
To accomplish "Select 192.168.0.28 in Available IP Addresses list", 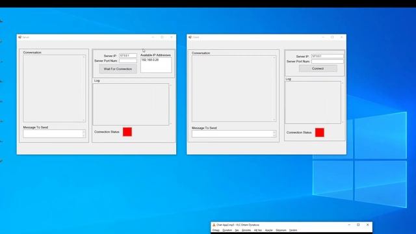I will pyautogui.click(x=150, y=60).
